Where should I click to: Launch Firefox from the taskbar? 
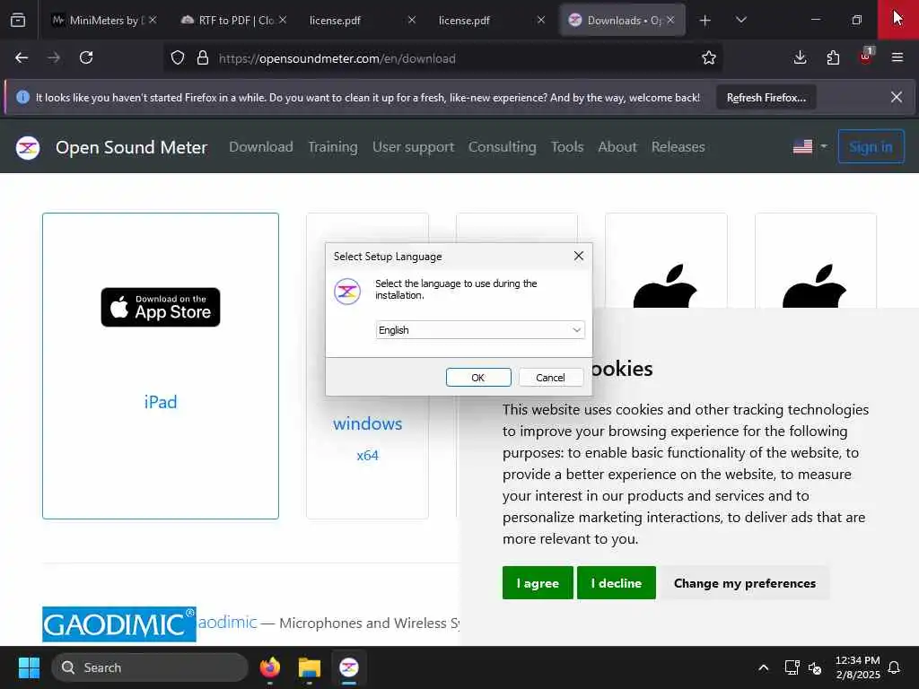(x=270, y=667)
